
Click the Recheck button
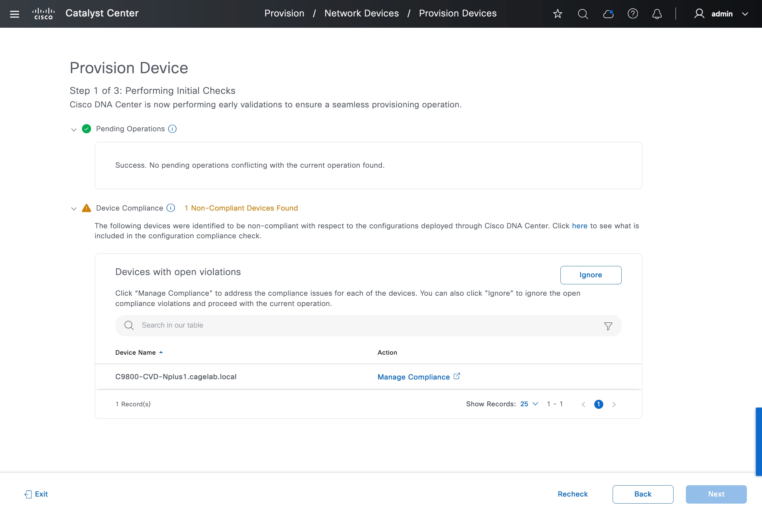[573, 494]
